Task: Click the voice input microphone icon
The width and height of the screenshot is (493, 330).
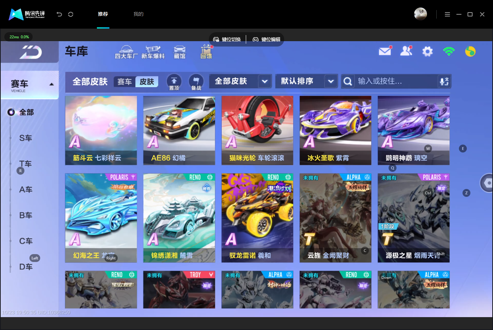Action: click(444, 81)
